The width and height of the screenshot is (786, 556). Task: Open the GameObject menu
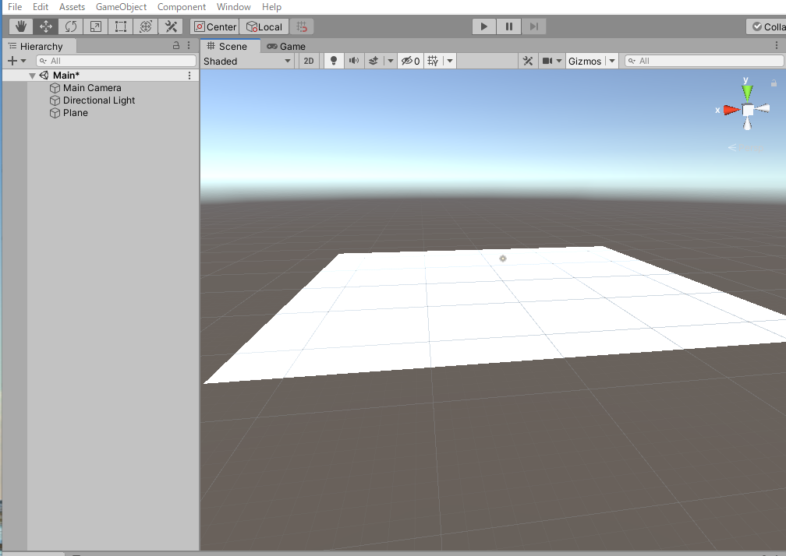pyautogui.click(x=121, y=7)
